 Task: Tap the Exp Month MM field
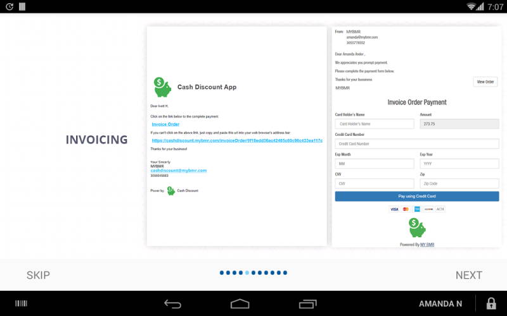coord(375,164)
